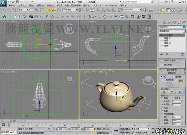Activate the Select and Rotate tool

pyautogui.click(x=59, y=10)
